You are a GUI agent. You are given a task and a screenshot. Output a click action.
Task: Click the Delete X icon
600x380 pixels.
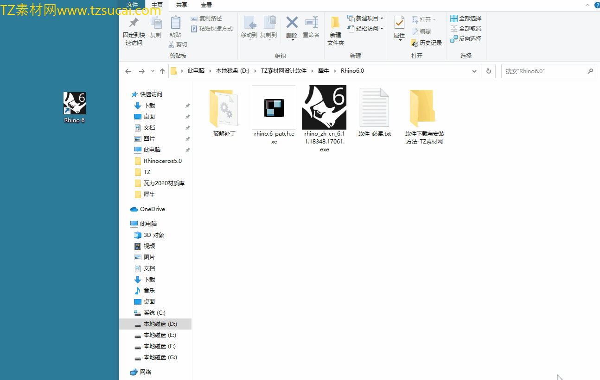292,22
